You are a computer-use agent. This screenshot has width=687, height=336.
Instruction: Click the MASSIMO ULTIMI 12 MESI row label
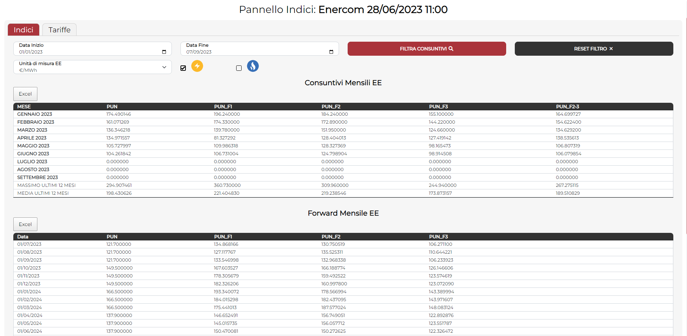(x=46, y=185)
